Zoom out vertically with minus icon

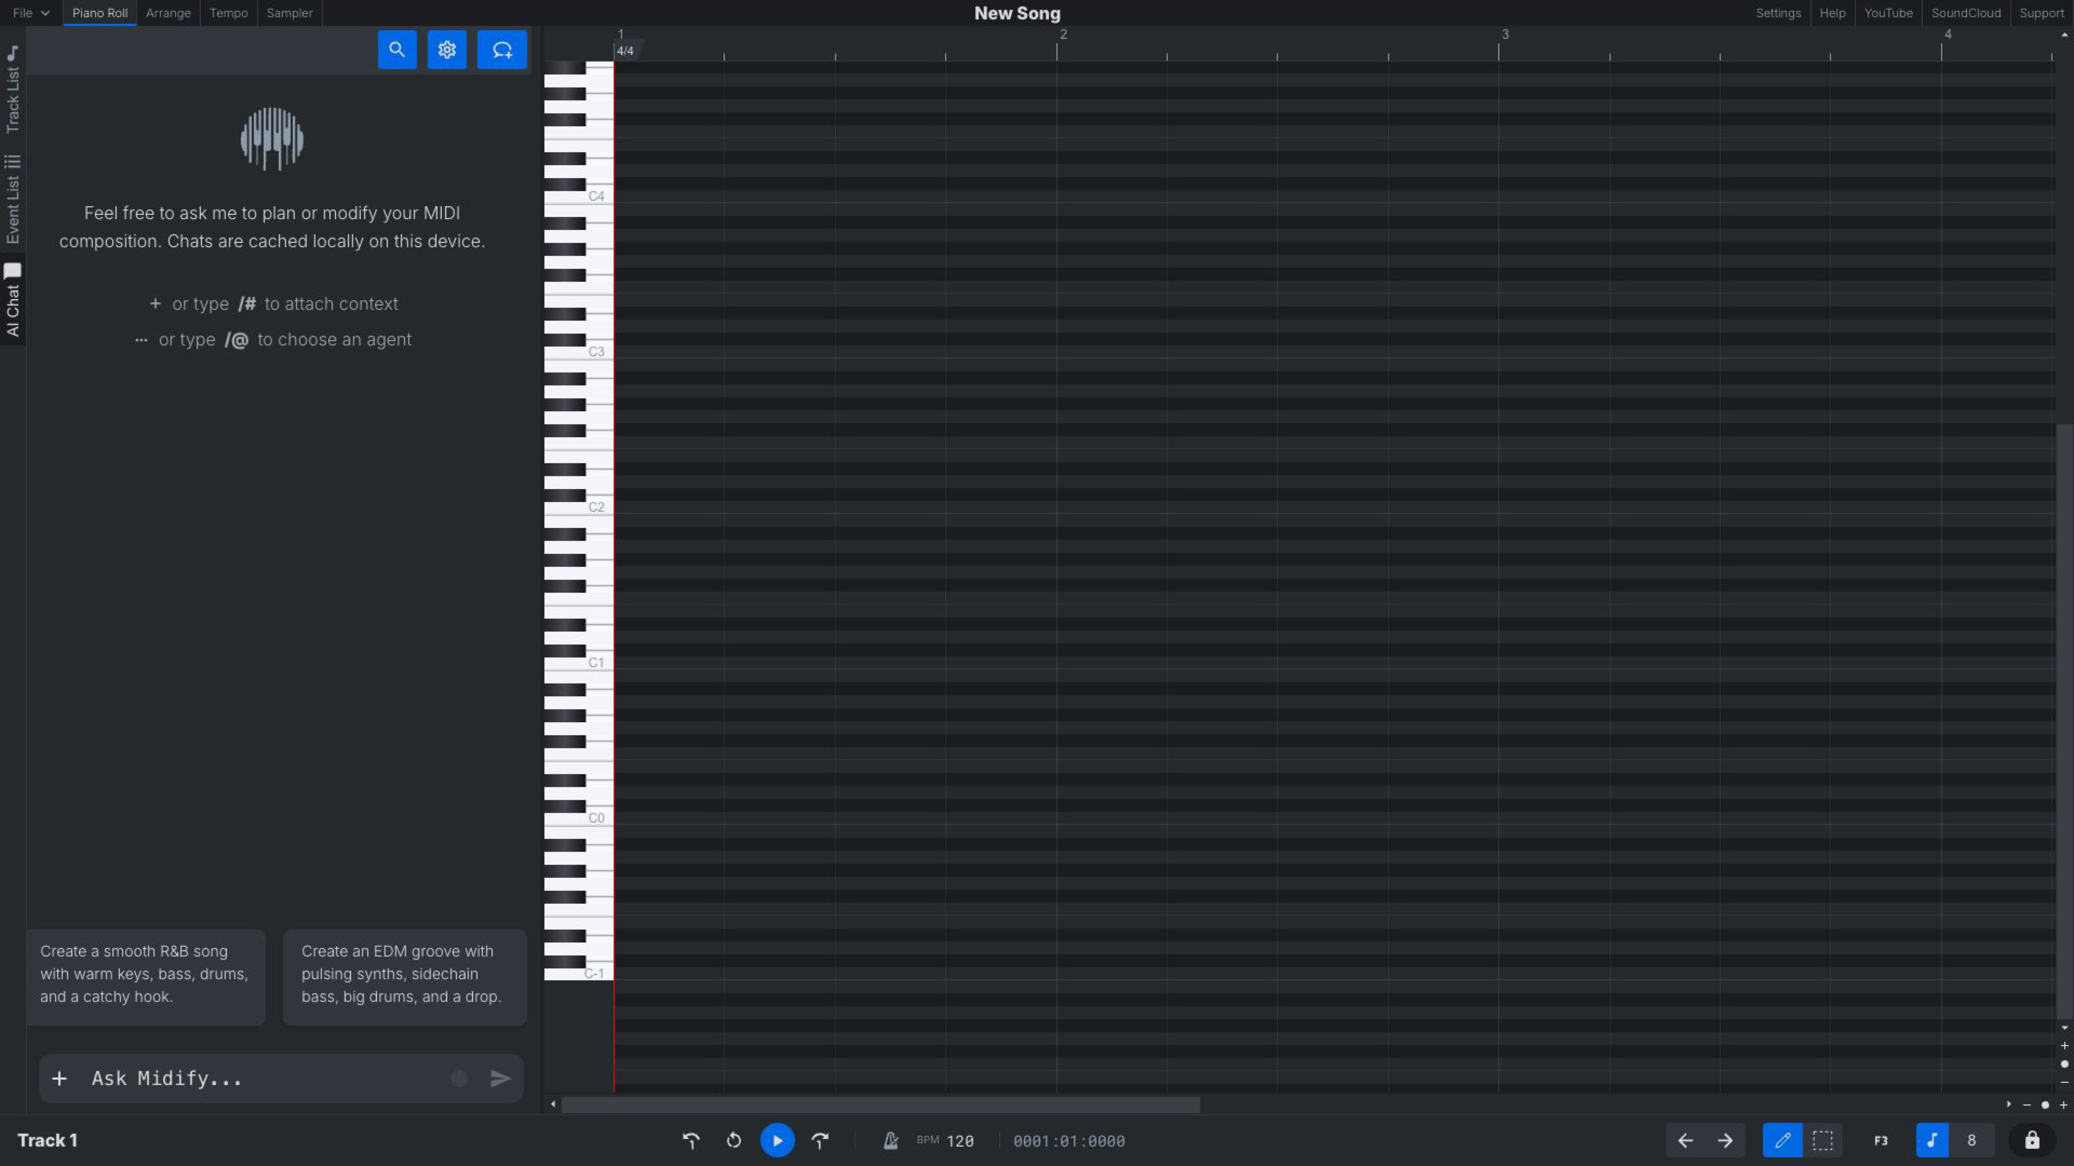click(2064, 1082)
